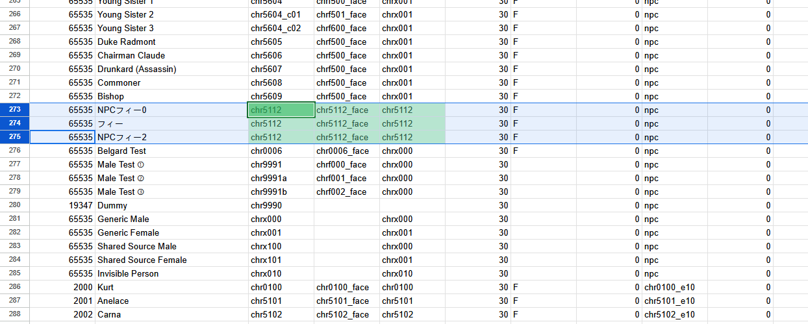Click the cell 'Chairman Claude'
The image size is (808, 324).
tap(171, 55)
